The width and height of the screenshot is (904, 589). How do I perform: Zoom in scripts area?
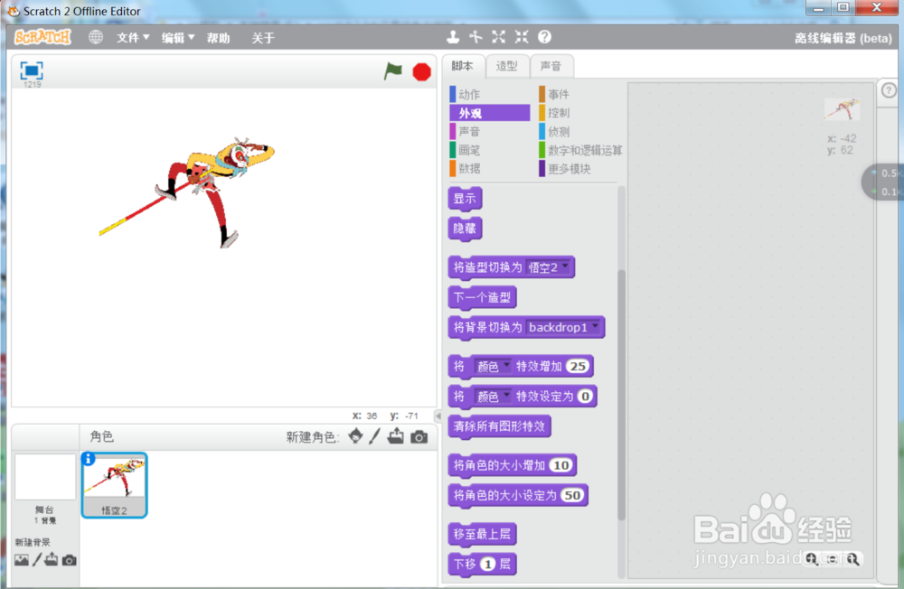(853, 559)
